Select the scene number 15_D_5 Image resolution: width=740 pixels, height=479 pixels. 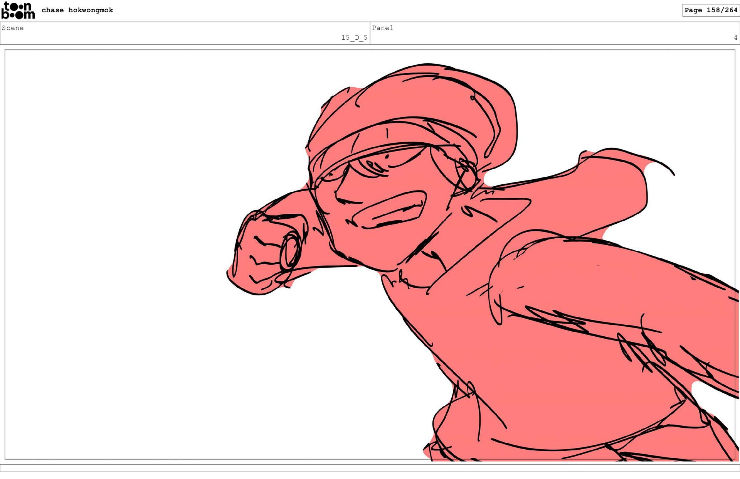[x=354, y=37]
